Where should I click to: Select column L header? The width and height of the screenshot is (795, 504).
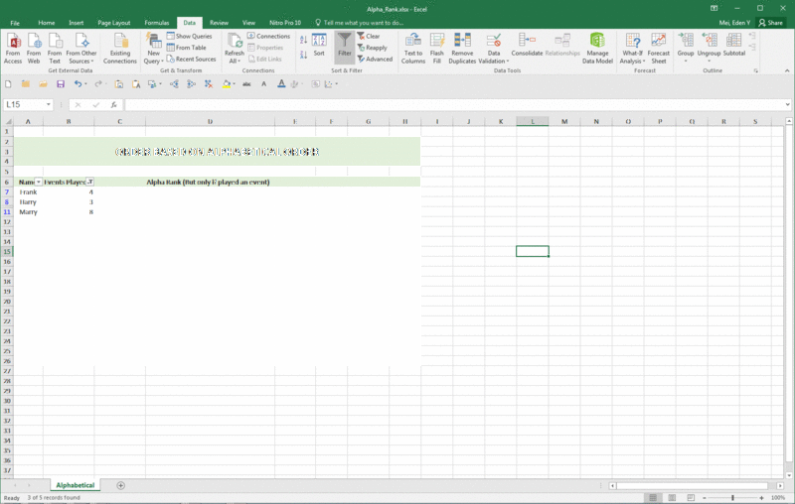pyautogui.click(x=533, y=121)
